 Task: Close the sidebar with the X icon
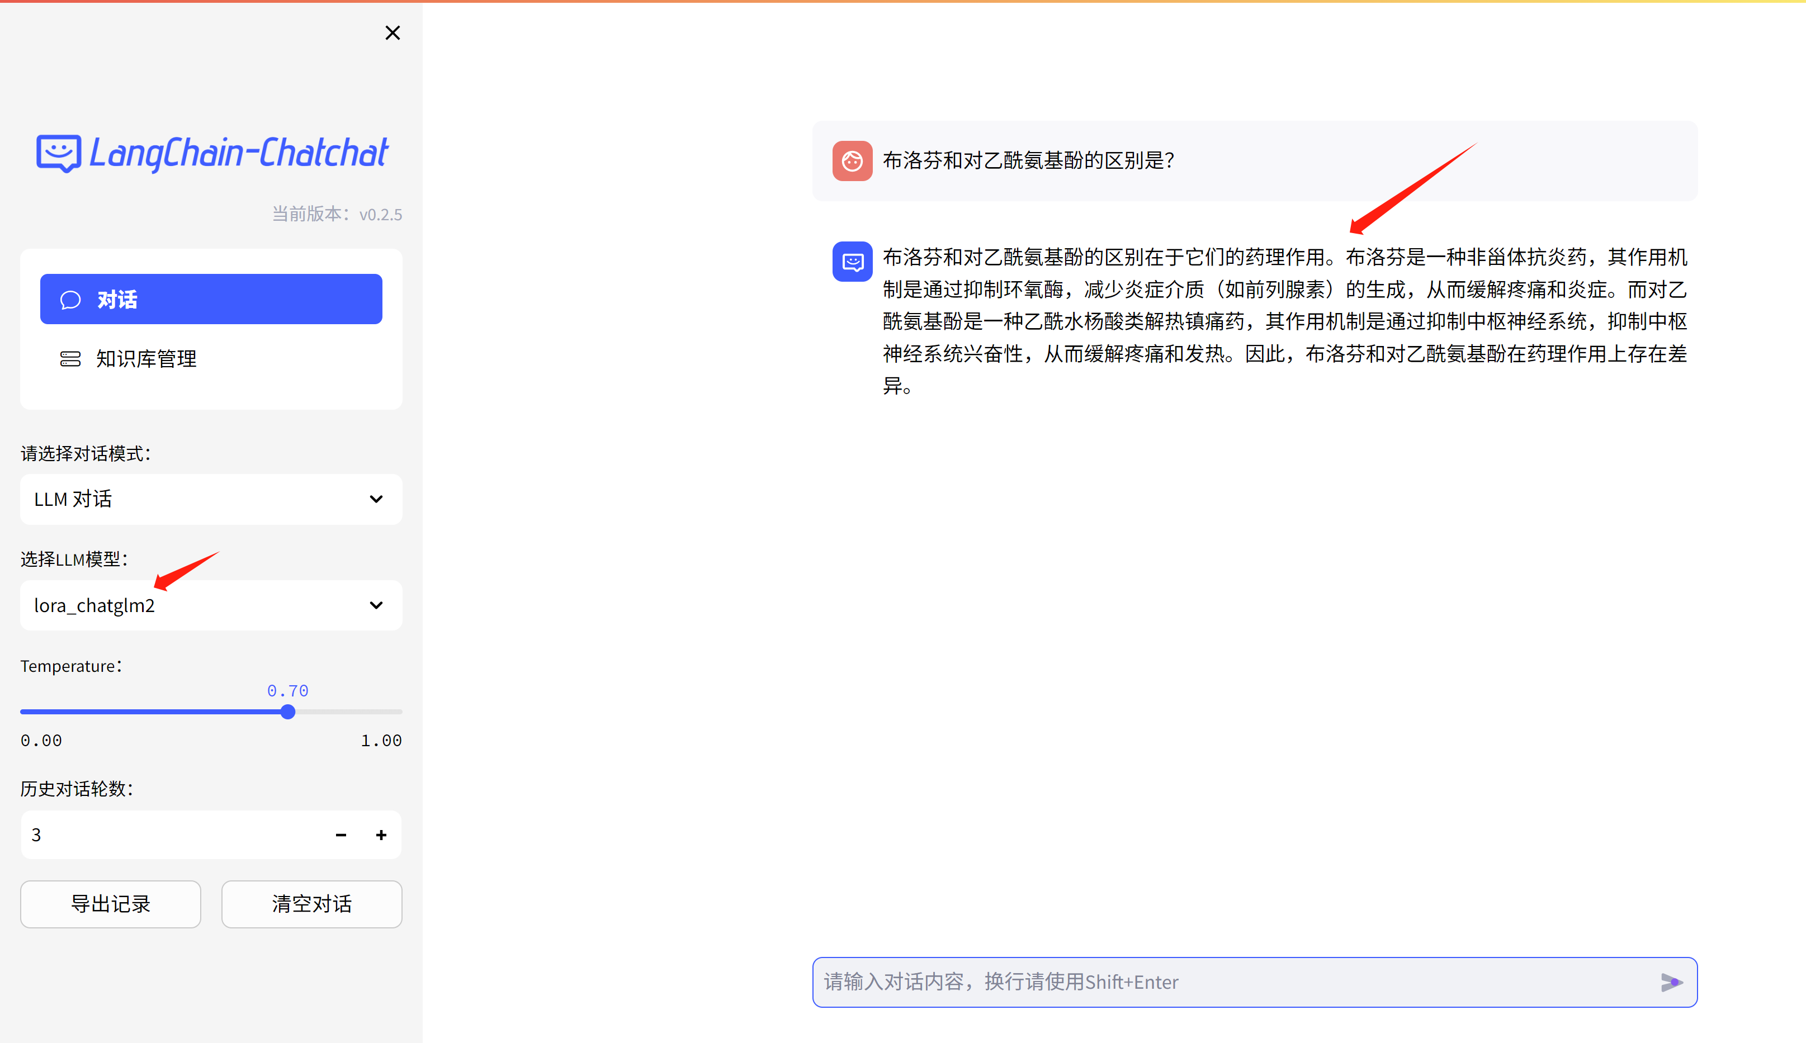[392, 33]
